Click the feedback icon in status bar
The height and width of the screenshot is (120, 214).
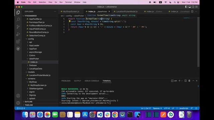coord(192,108)
